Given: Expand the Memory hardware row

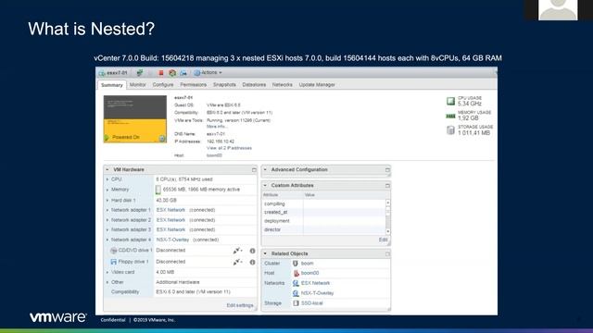Looking at the screenshot, I should (107, 190).
